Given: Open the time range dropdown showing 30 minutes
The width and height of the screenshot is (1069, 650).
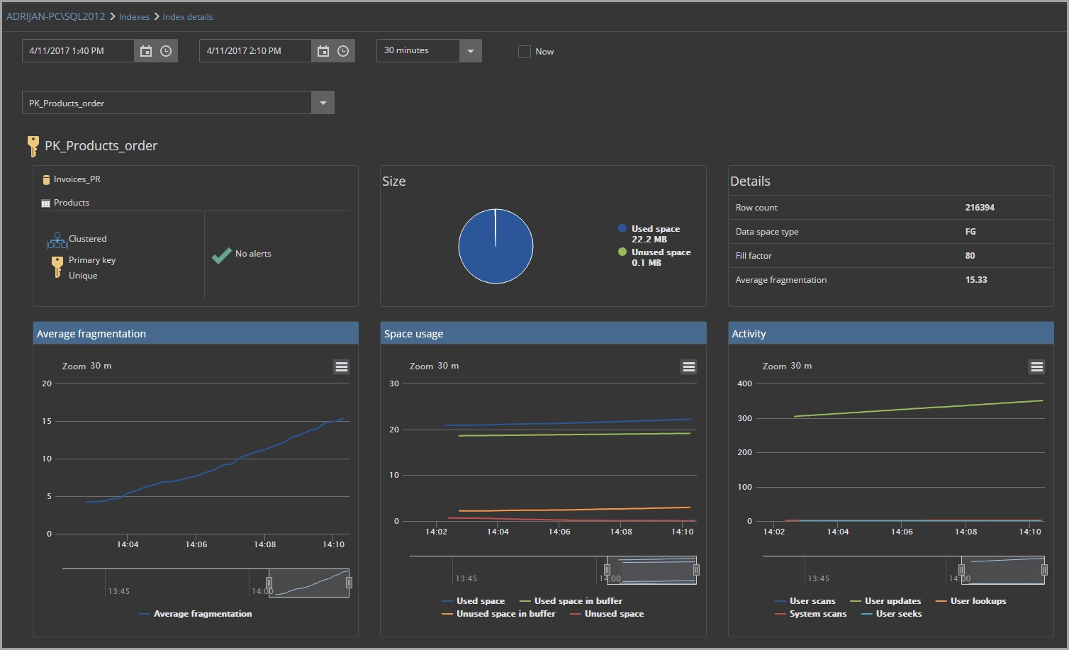Looking at the screenshot, I should 470,50.
